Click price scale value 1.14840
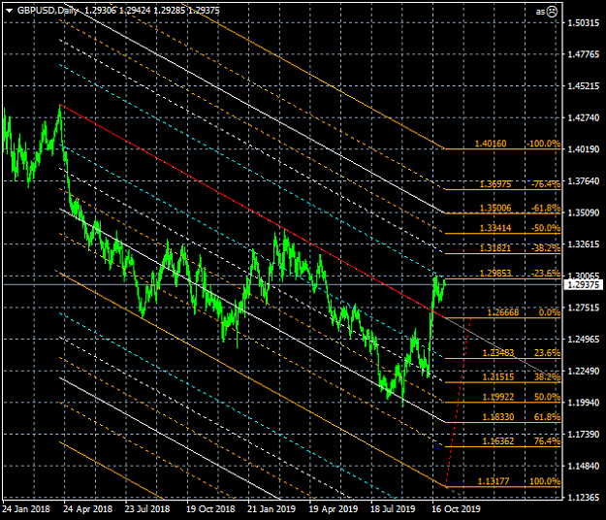 tap(583, 467)
